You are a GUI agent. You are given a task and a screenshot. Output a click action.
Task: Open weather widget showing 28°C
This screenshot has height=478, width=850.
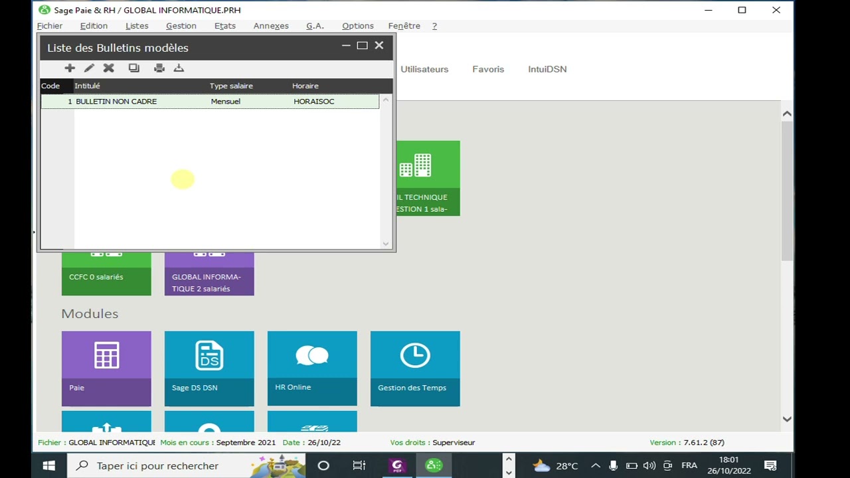(555, 465)
